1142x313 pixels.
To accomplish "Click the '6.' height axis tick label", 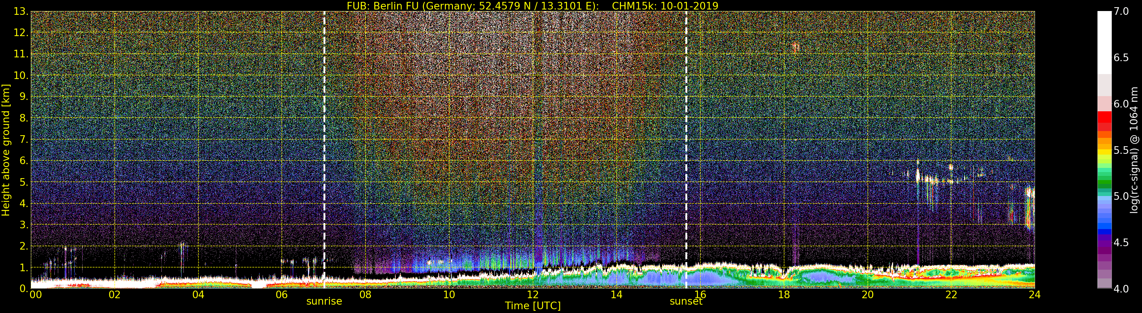I will pos(24,161).
